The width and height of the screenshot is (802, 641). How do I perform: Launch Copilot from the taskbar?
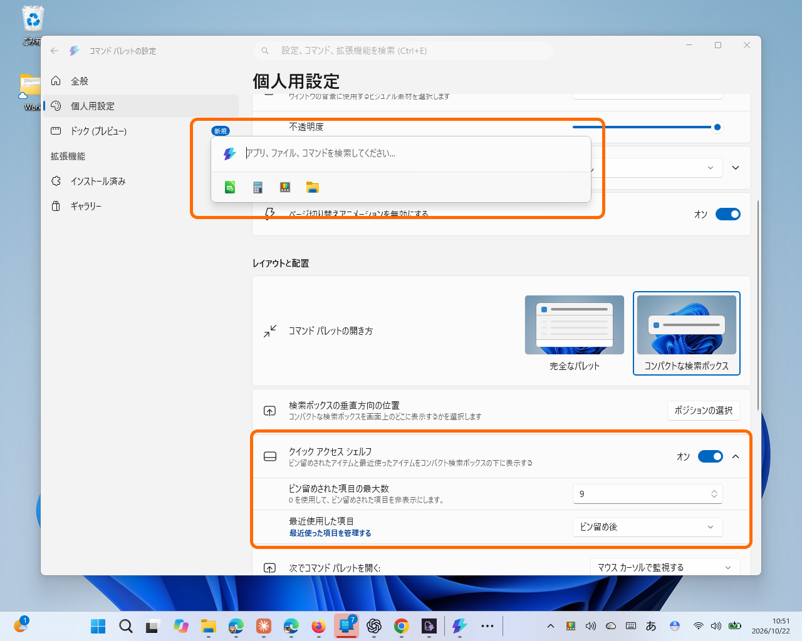(x=181, y=626)
